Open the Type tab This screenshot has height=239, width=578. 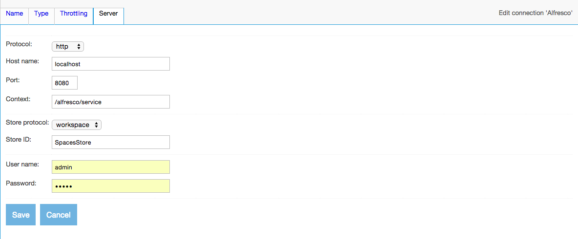click(41, 14)
